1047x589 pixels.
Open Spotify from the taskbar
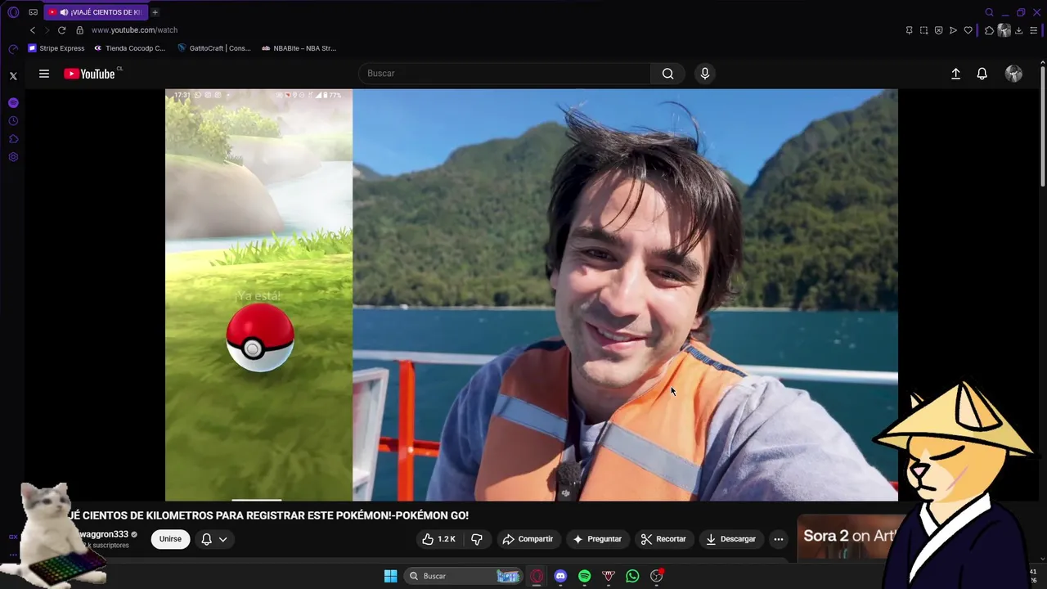(x=584, y=576)
